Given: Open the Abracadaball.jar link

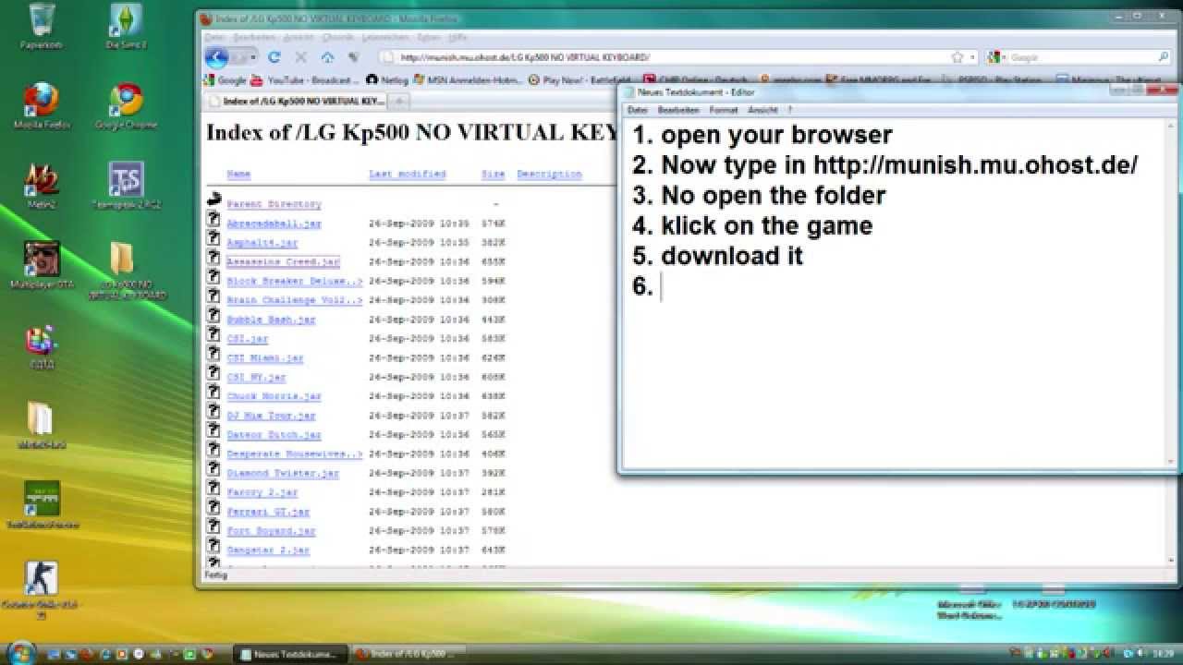Looking at the screenshot, I should tap(274, 224).
